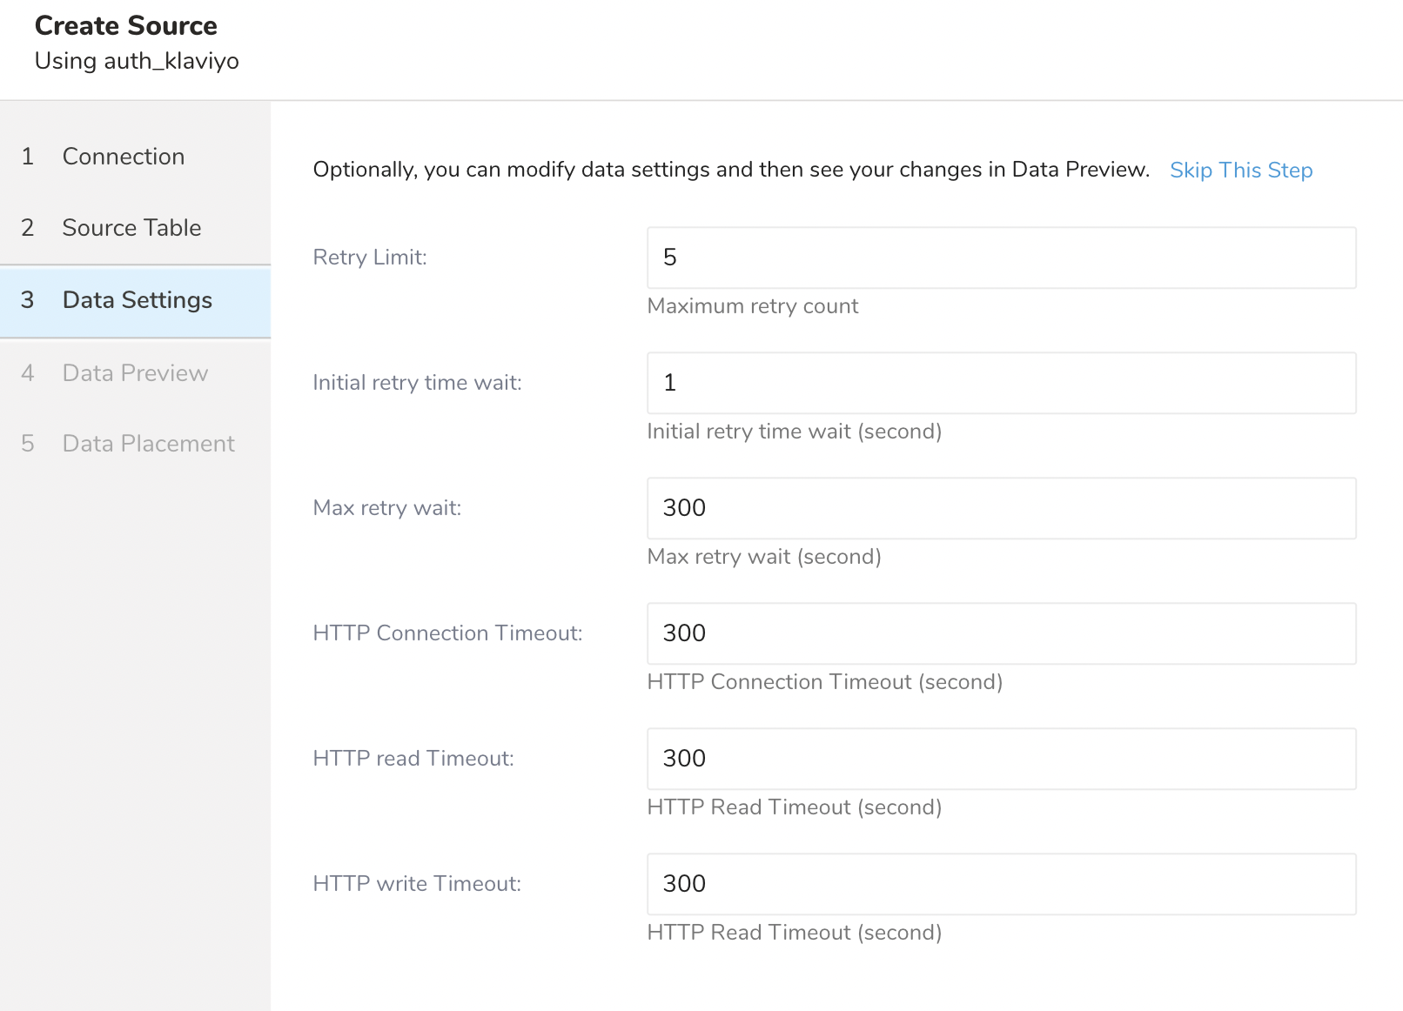Focus the HTTP Connection Timeout input
Screen dimensions: 1403x1011
pyautogui.click(x=1001, y=633)
